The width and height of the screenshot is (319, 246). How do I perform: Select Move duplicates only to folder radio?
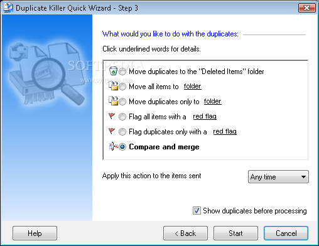tap(122, 102)
